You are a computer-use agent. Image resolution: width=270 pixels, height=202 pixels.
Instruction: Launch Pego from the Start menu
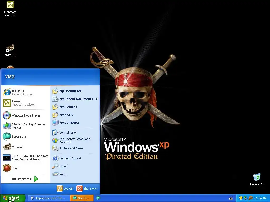click(x=25, y=168)
